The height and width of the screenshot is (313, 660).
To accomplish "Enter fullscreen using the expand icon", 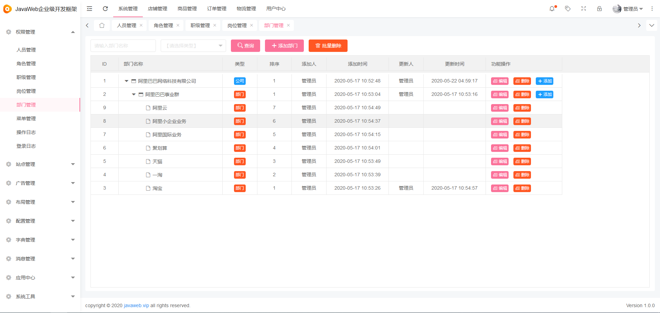I will tap(583, 9).
